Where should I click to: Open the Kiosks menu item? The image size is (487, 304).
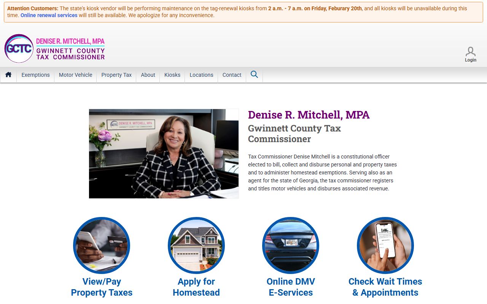(172, 75)
